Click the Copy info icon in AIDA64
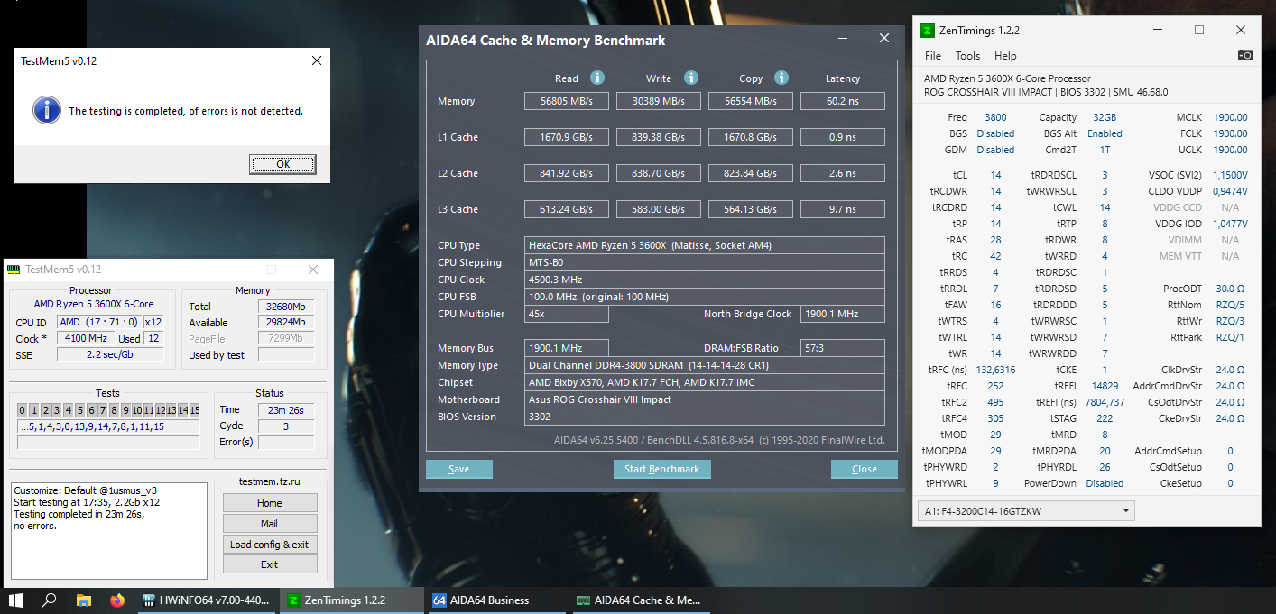 [x=781, y=78]
